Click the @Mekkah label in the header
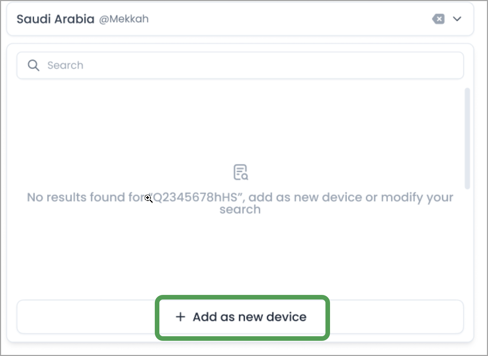Image resolution: width=488 pixels, height=356 pixels. coord(124,19)
